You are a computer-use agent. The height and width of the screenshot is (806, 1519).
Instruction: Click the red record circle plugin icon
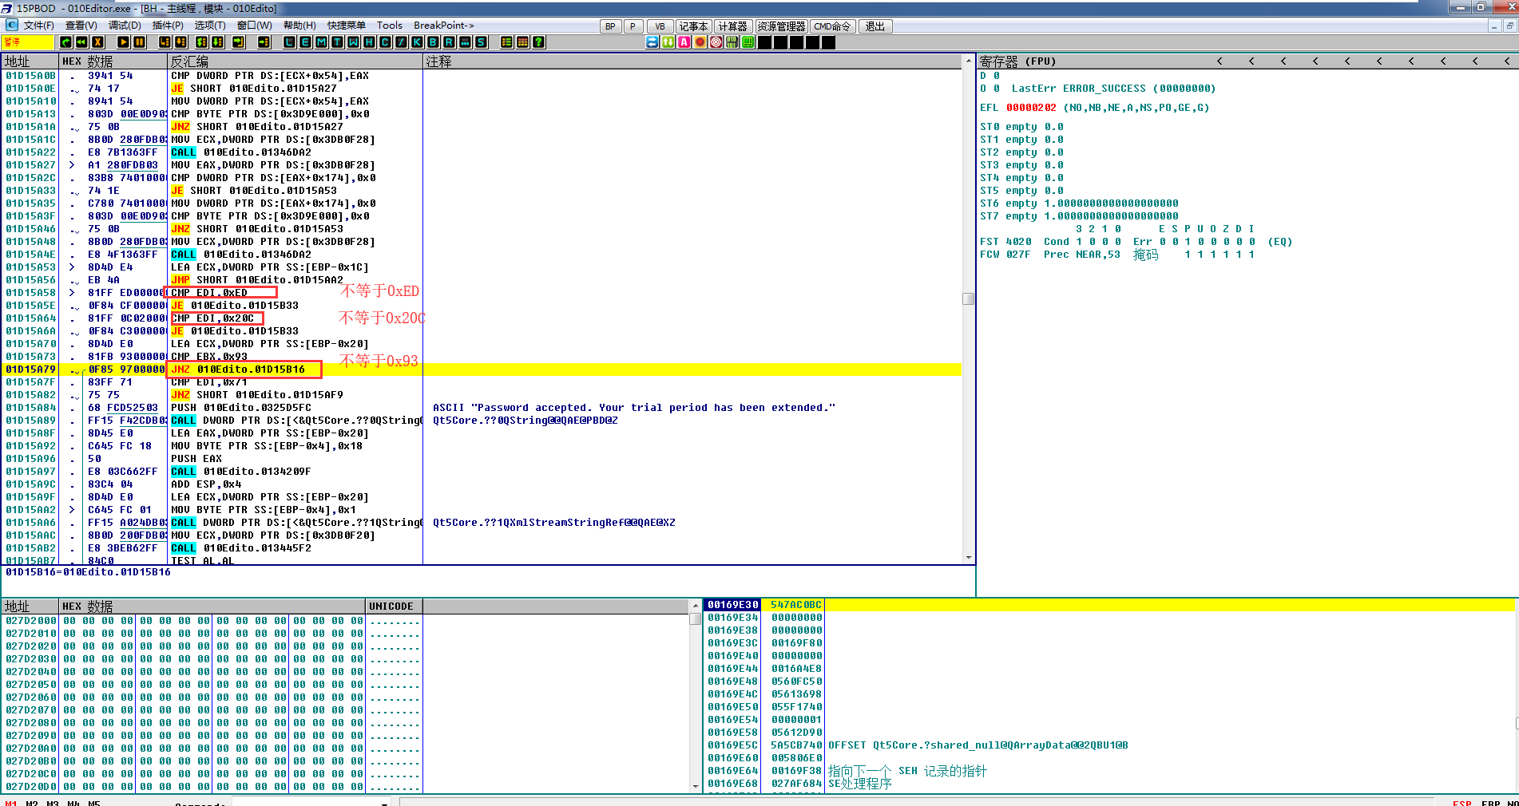tap(700, 42)
